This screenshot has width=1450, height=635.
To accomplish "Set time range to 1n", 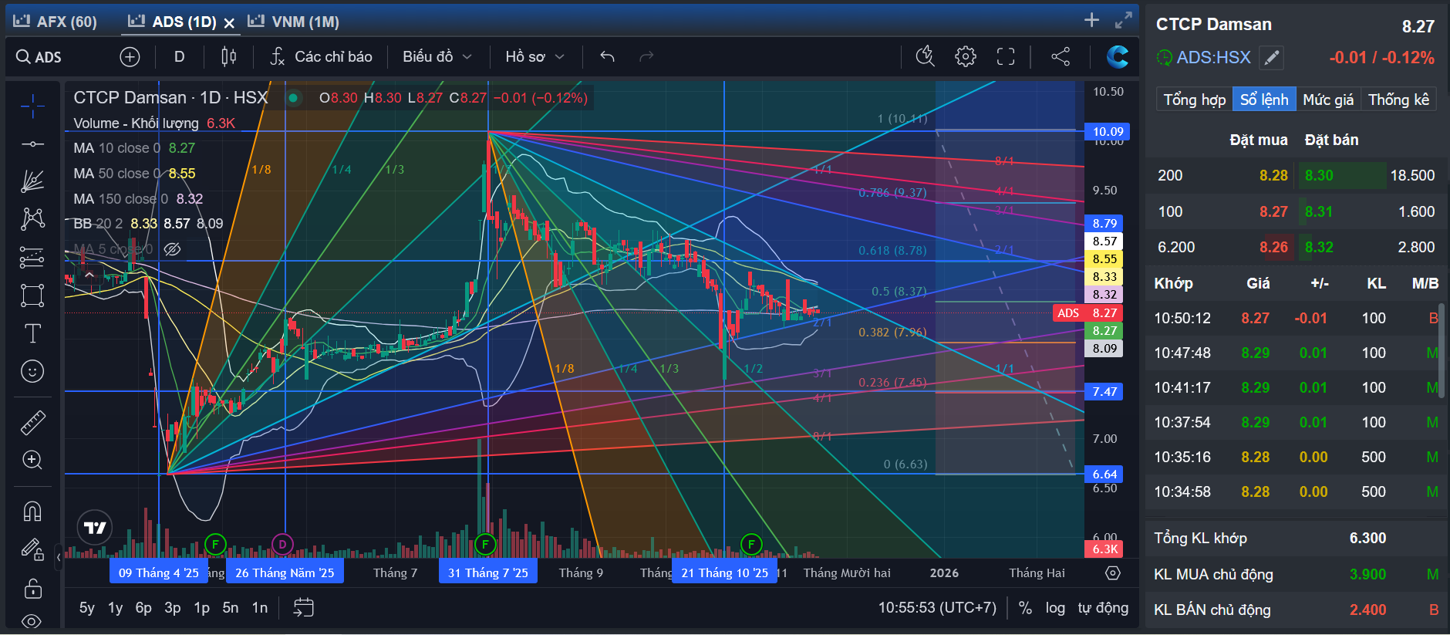I will 260,608.
